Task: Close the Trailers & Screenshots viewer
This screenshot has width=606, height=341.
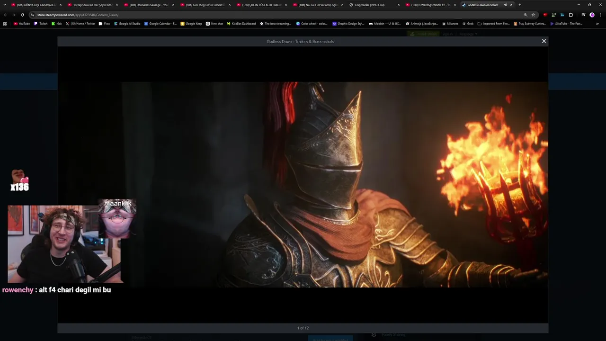Action: [x=544, y=41]
